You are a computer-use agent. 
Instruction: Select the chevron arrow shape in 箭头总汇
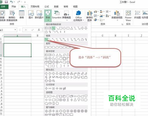coord(72,77)
